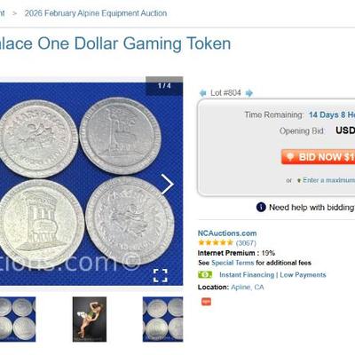Image resolution: width=355 pixels, height=355 pixels.
Task: Click BID NOW orange button
Action: (x=318, y=157)
